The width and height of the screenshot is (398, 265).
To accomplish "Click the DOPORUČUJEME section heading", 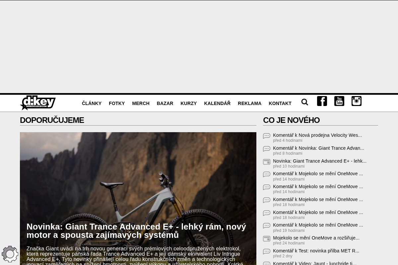I will click(x=52, y=120).
